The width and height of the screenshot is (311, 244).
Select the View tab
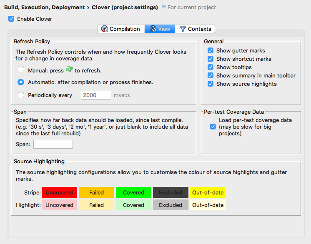click(160, 29)
